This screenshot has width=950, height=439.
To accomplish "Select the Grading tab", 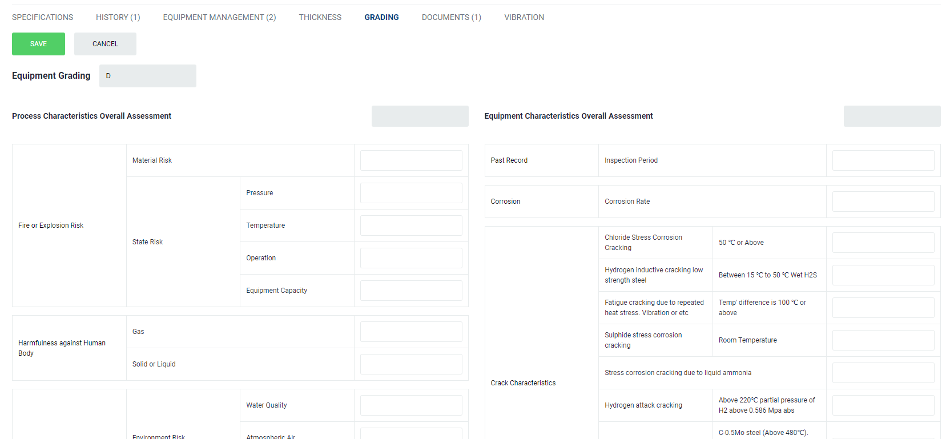I will [381, 17].
